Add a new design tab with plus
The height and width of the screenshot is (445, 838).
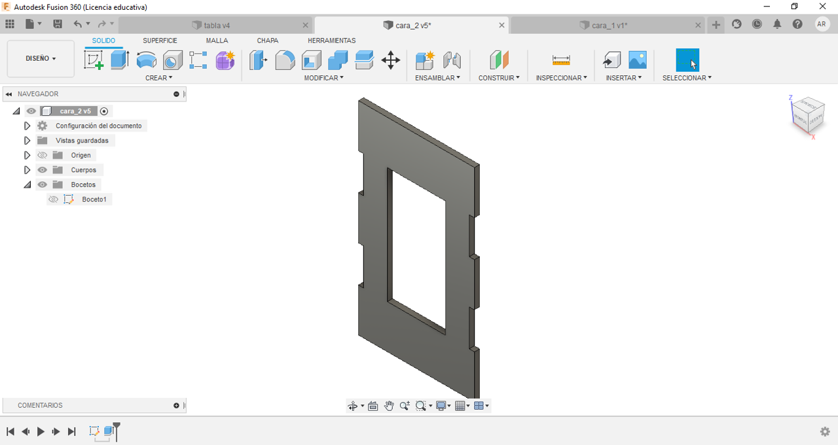pos(716,25)
